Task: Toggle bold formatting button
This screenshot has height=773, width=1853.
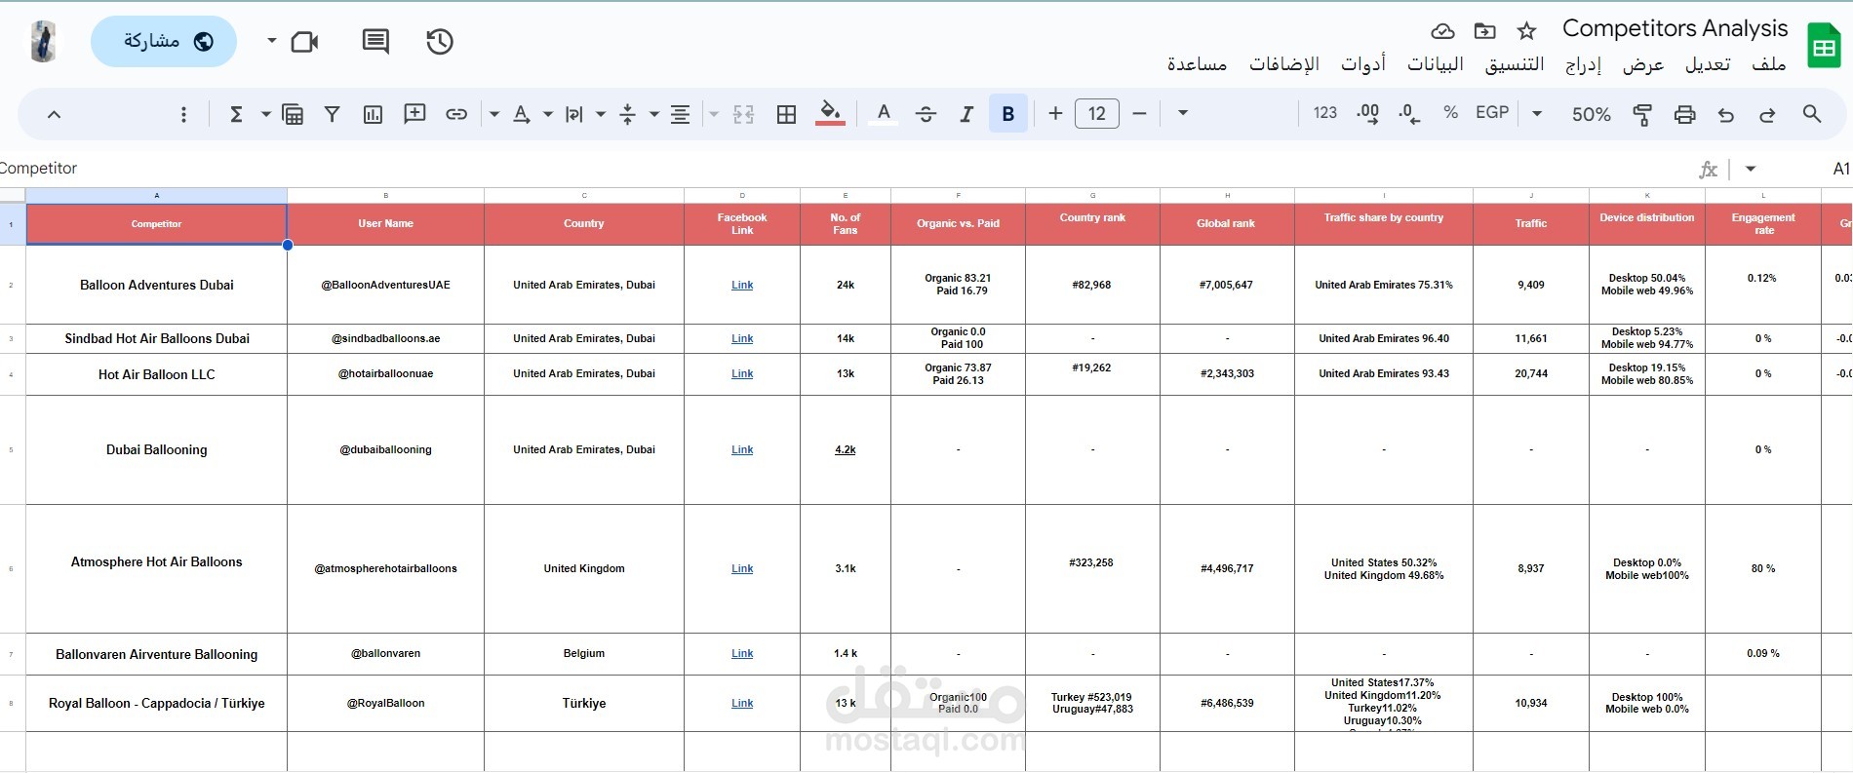Action: click(1008, 114)
